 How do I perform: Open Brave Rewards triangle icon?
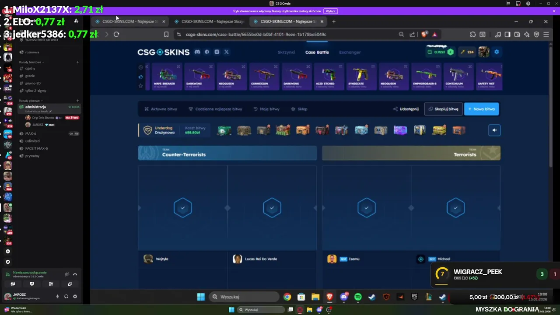pos(434,34)
